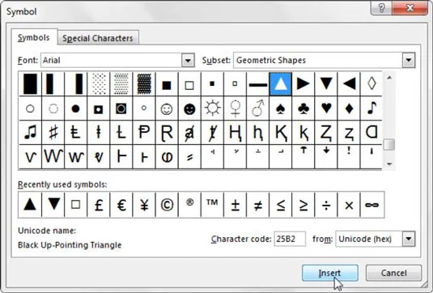Choose the white square in recently used symbols
The image size is (433, 293).
[x=75, y=205]
